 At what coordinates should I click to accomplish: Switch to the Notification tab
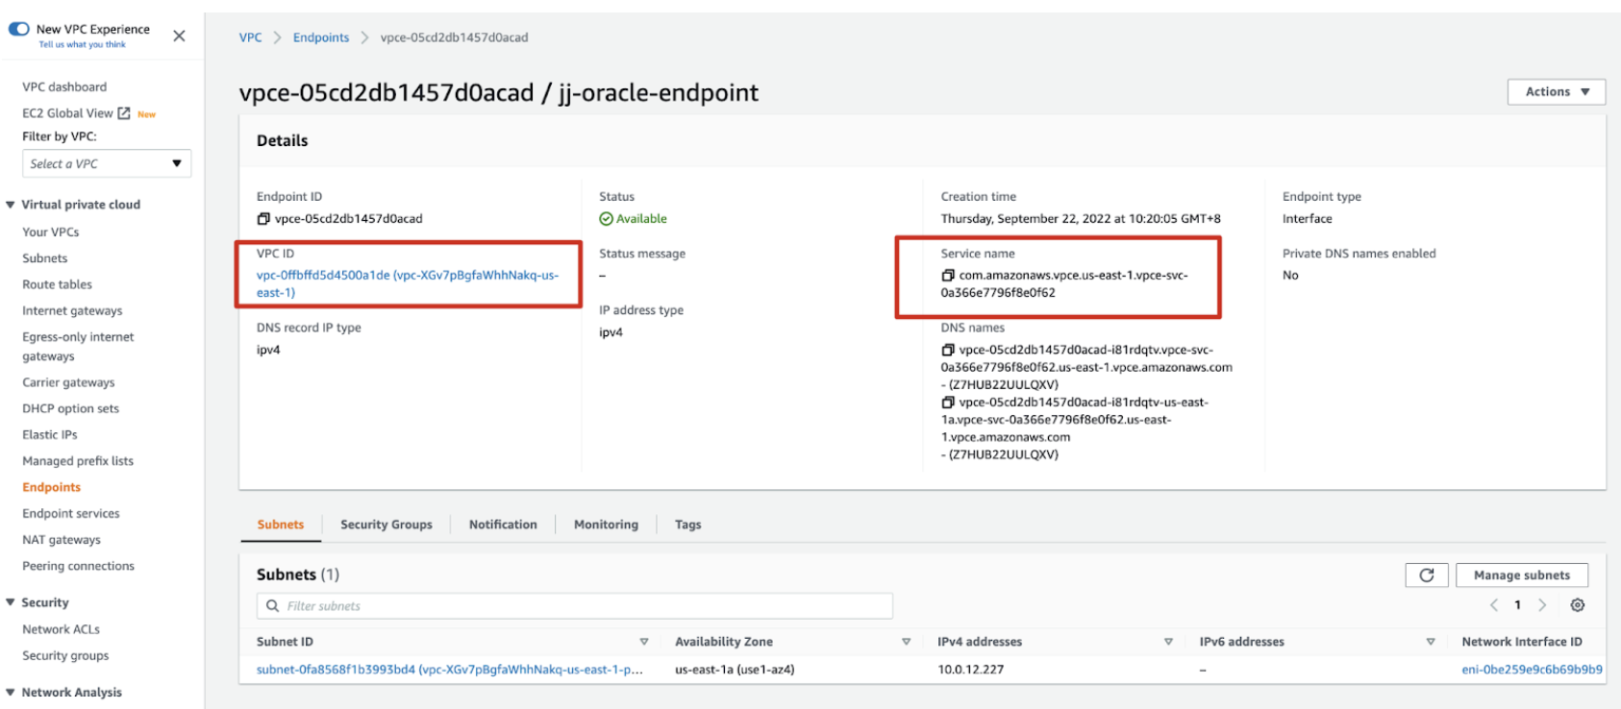(x=503, y=525)
